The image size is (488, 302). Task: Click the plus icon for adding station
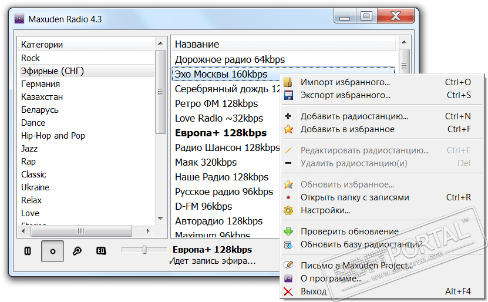288,116
